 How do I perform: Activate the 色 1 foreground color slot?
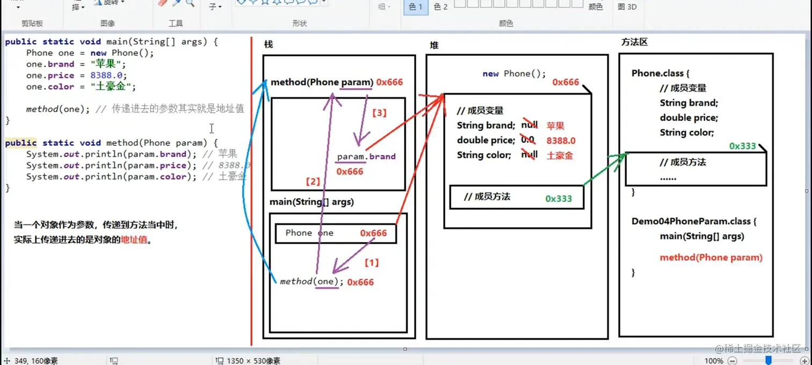(x=415, y=6)
